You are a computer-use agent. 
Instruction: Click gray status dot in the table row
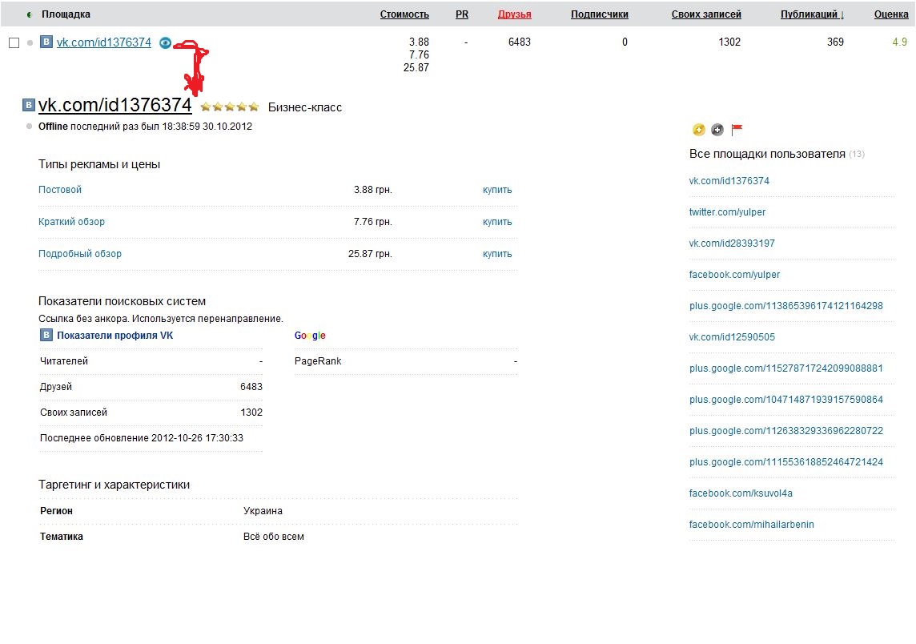pos(30,42)
